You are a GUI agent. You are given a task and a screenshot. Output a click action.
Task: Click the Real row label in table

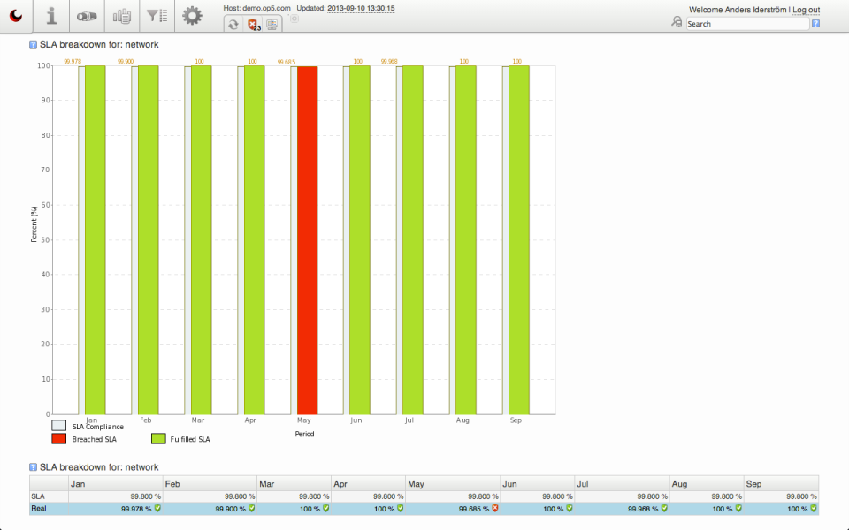click(38, 509)
